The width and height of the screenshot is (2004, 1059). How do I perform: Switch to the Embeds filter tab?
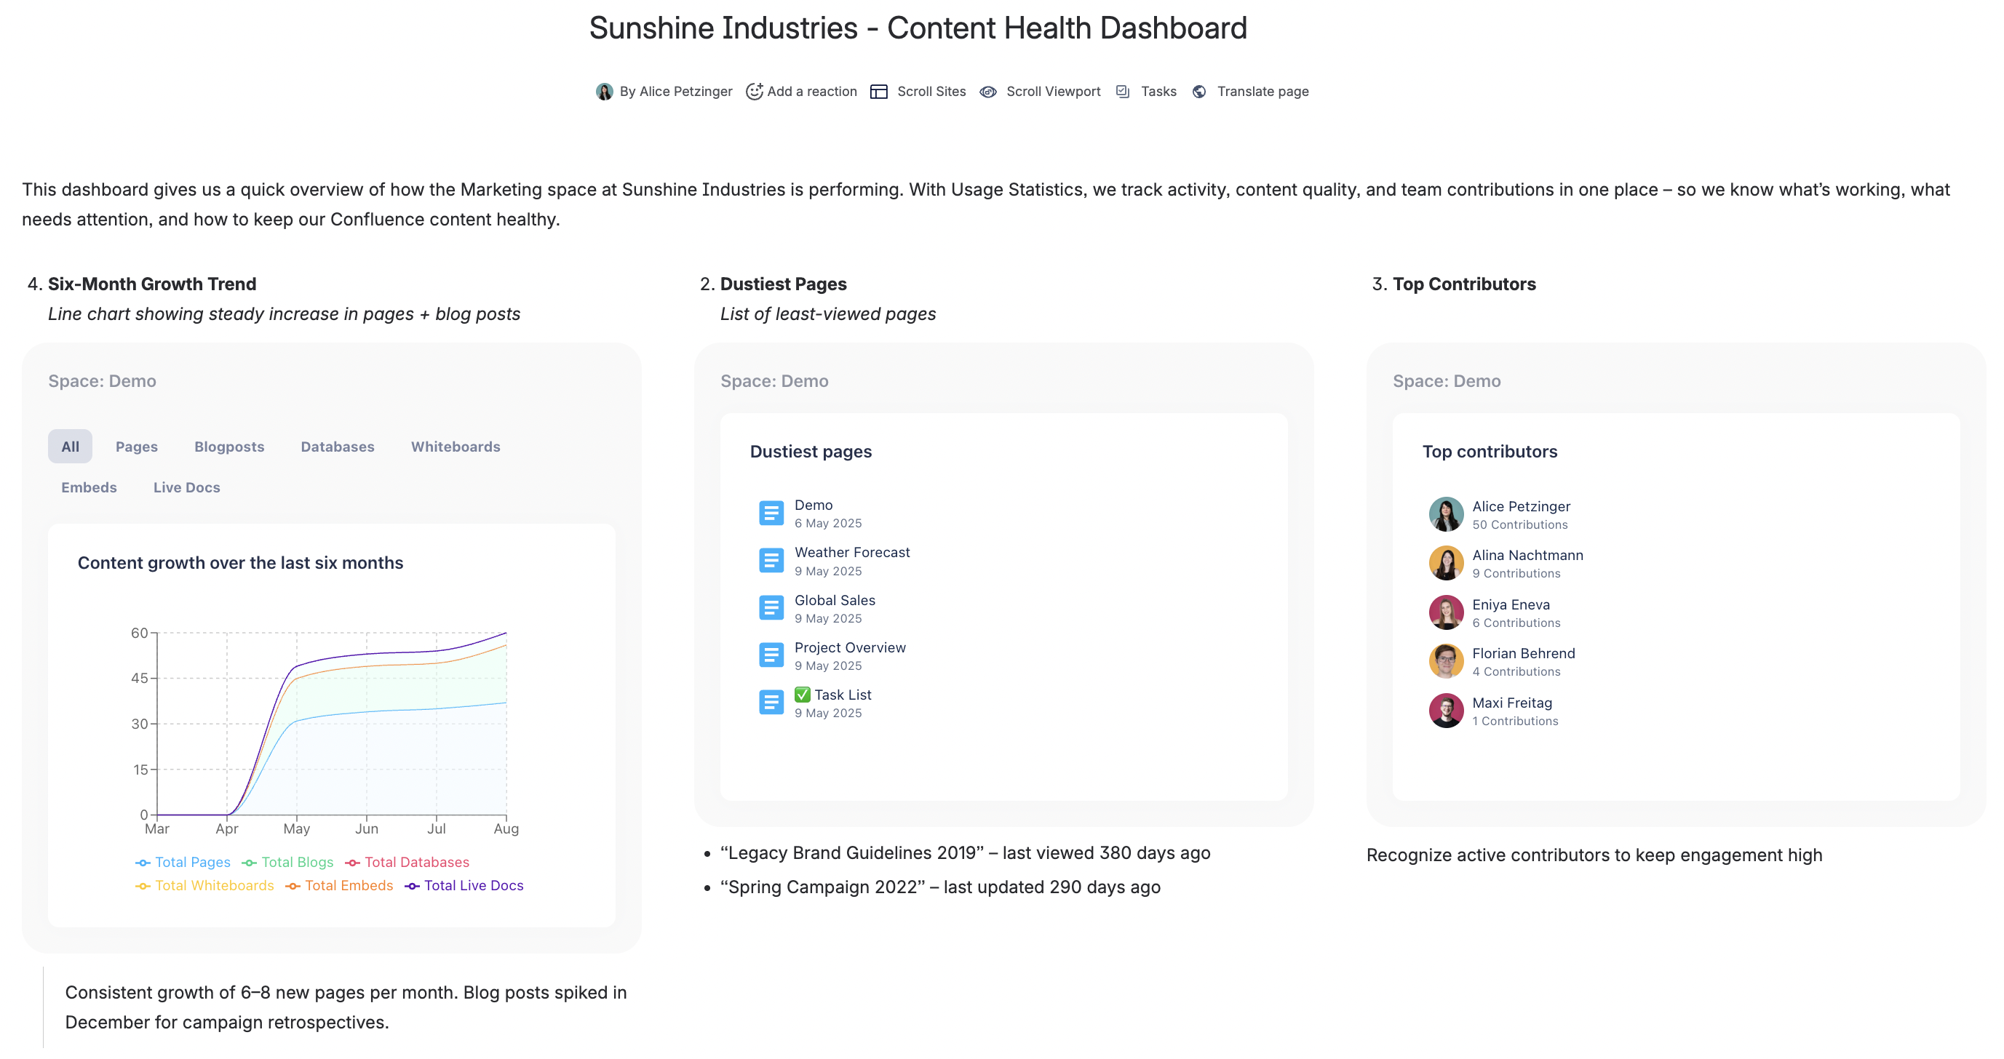(x=90, y=487)
